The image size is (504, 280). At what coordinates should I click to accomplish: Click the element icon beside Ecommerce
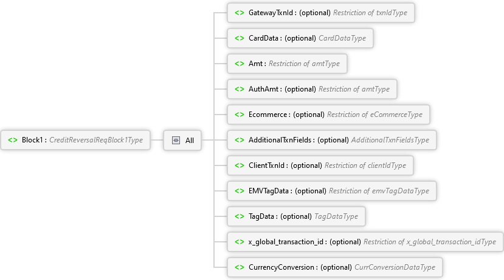click(x=240, y=115)
